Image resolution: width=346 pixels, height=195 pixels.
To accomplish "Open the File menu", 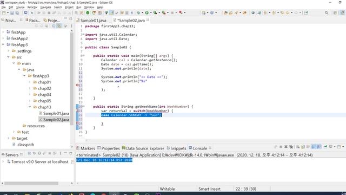I will (x=4, y=7).
